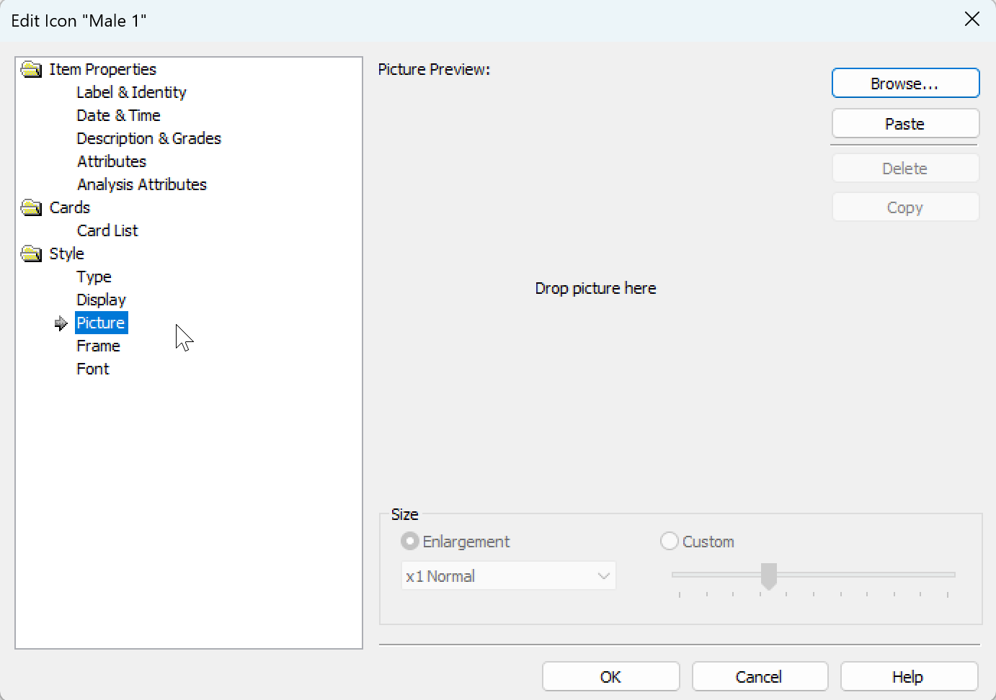This screenshot has width=996, height=700.
Task: Paste a picture from the clipboard
Action: [905, 123]
